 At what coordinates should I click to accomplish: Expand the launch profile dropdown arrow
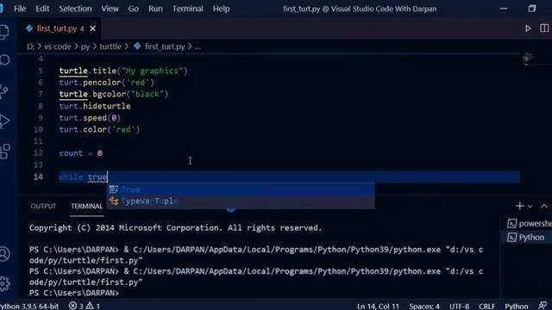530,207
